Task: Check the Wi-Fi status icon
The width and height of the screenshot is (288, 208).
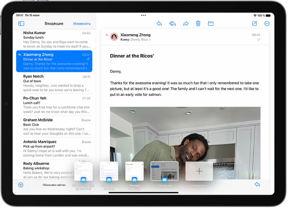Action: tap(255, 16)
